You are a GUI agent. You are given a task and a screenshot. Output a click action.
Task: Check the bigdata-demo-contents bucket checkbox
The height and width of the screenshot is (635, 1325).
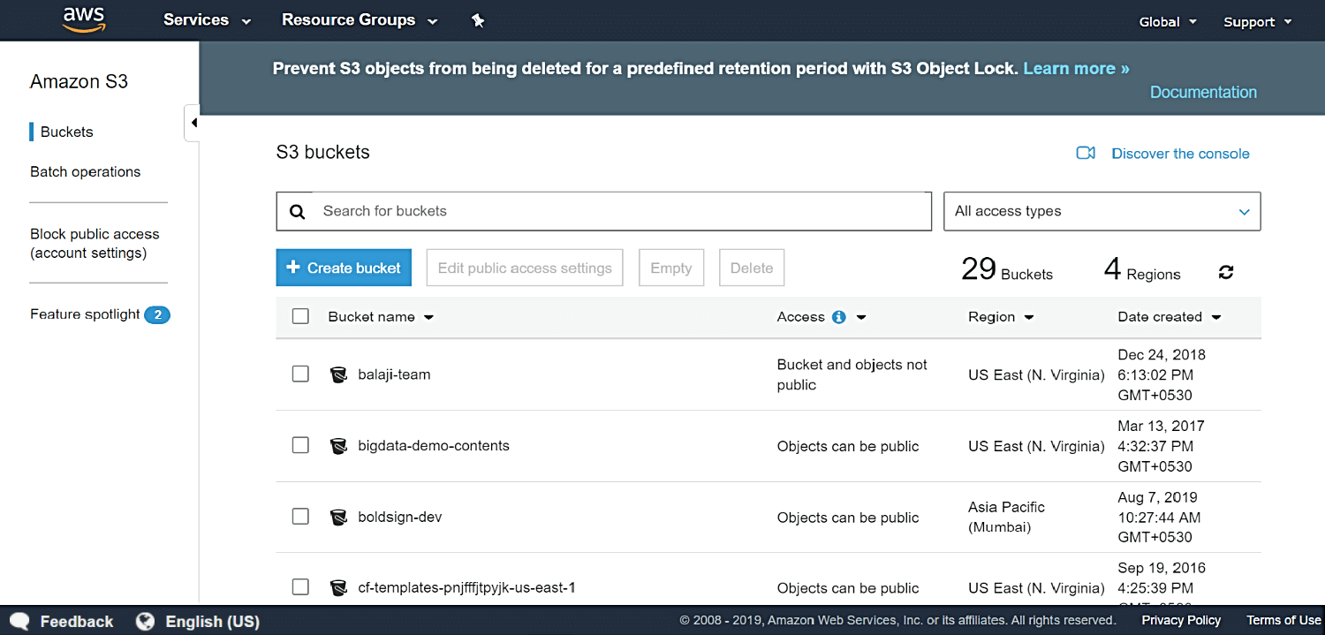click(300, 446)
